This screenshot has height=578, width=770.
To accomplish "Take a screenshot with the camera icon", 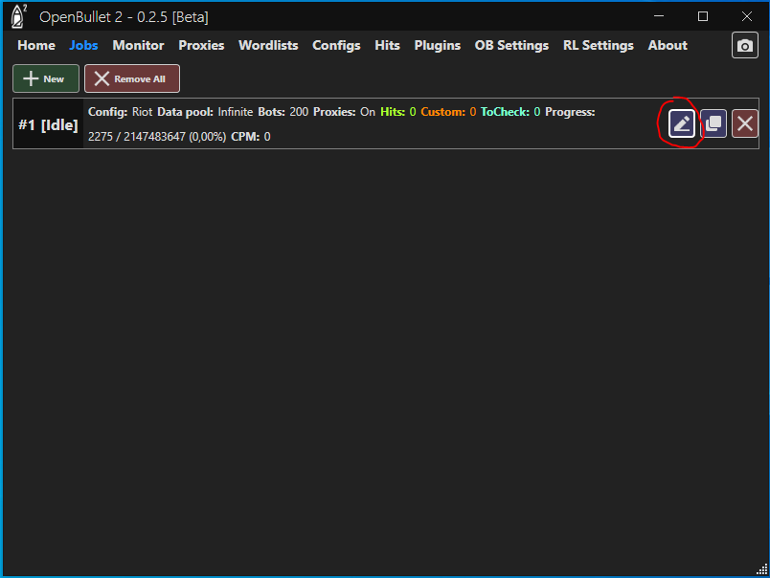I will 744,46.
